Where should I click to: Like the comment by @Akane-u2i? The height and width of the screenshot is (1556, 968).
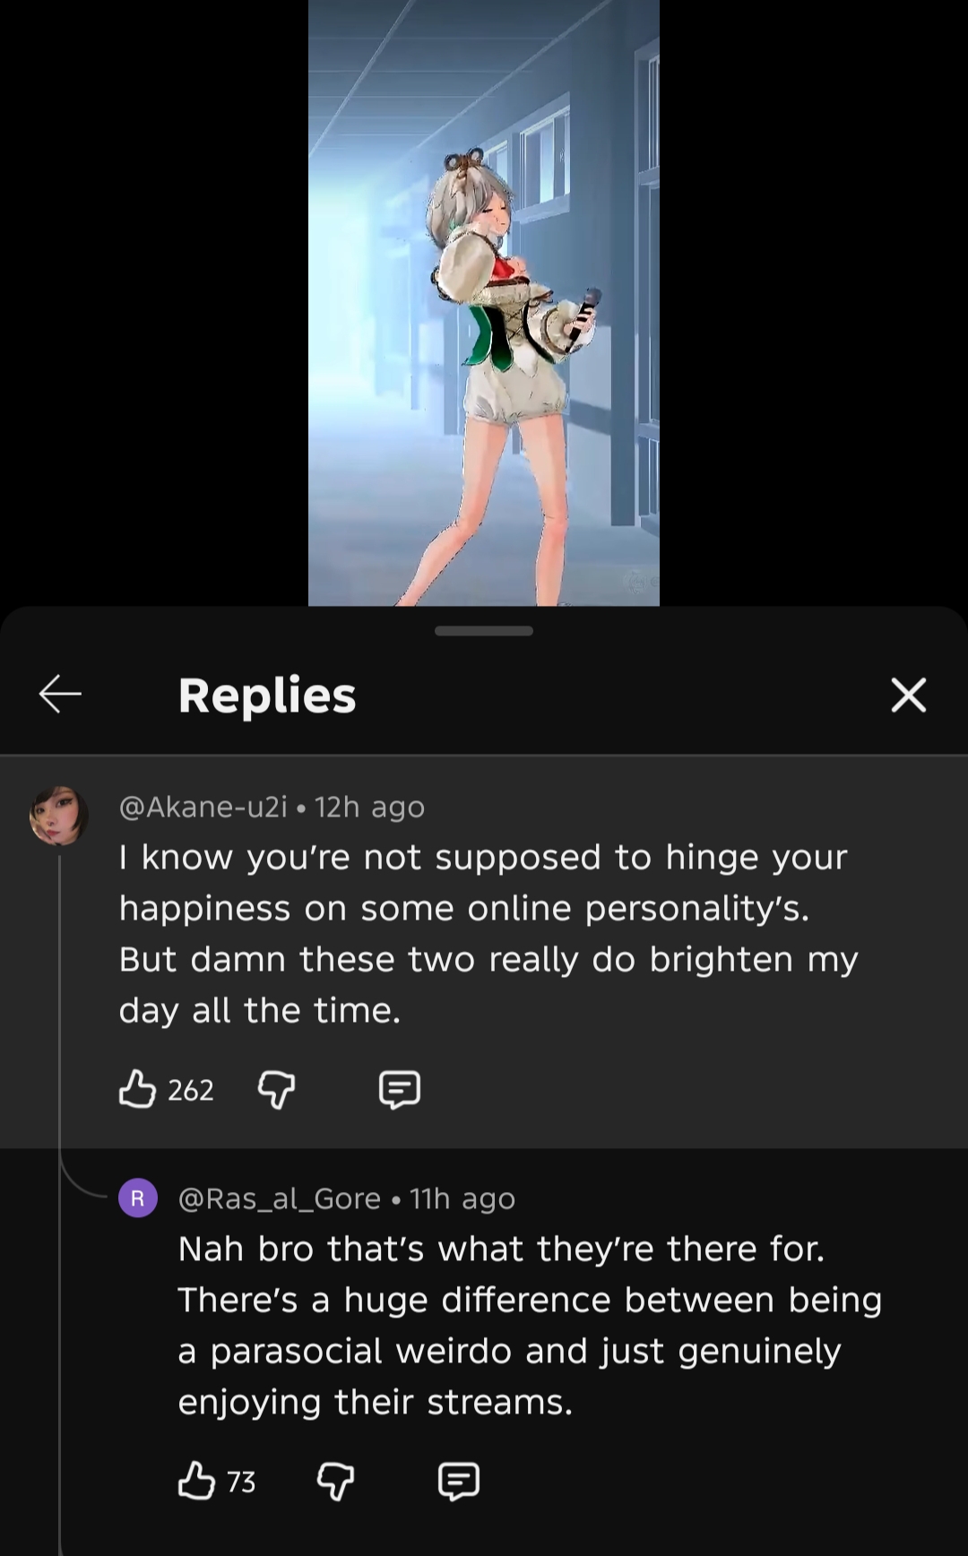point(137,1089)
